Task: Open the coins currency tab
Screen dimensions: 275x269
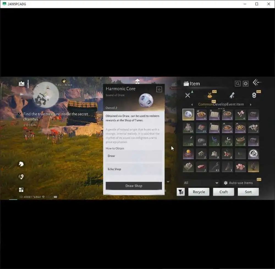Action: click(254, 95)
